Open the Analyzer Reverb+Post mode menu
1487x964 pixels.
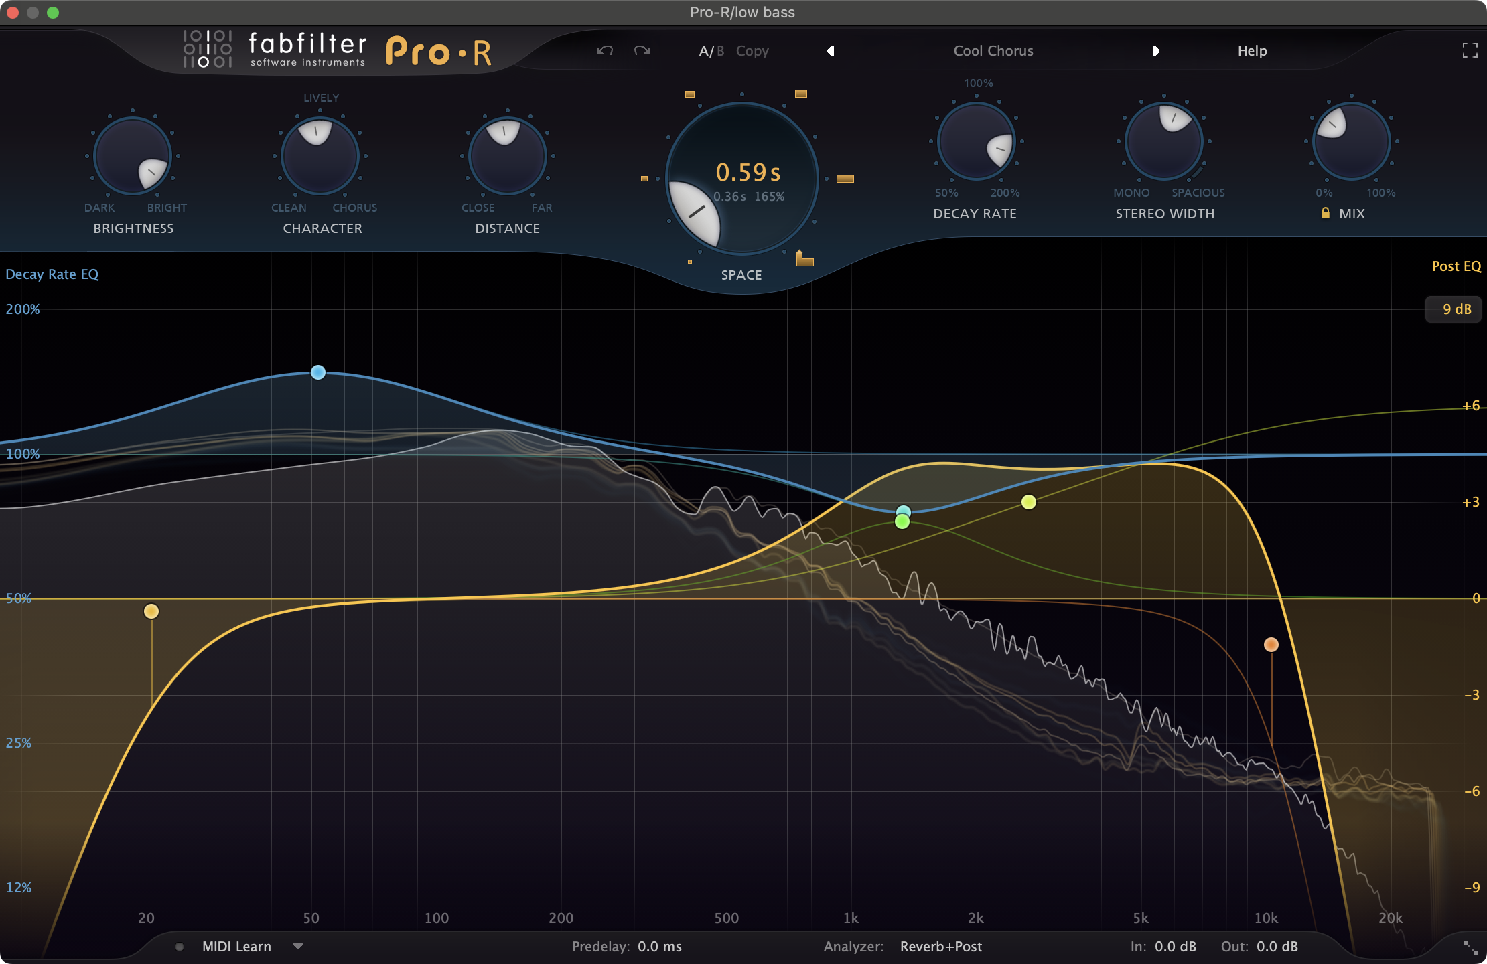940,947
